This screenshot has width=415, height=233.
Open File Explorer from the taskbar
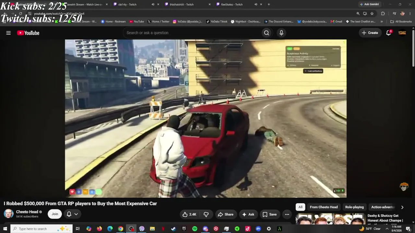point(152,229)
